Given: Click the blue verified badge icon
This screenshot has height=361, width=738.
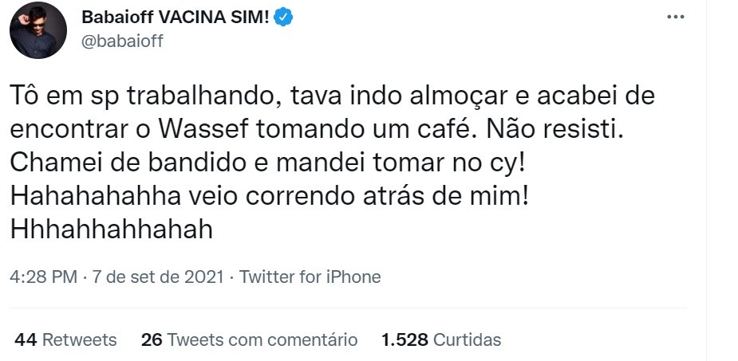Looking at the screenshot, I should (x=284, y=18).
